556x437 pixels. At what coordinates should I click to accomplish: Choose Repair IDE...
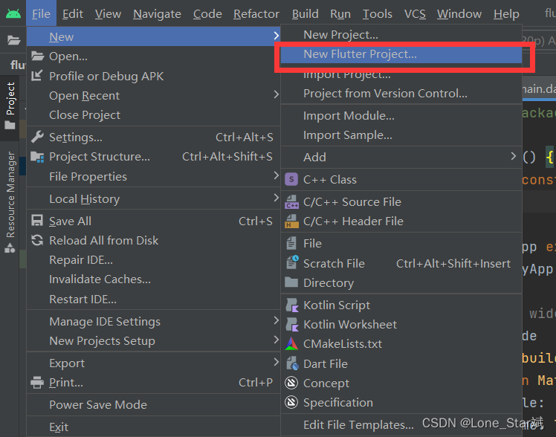pos(153,260)
